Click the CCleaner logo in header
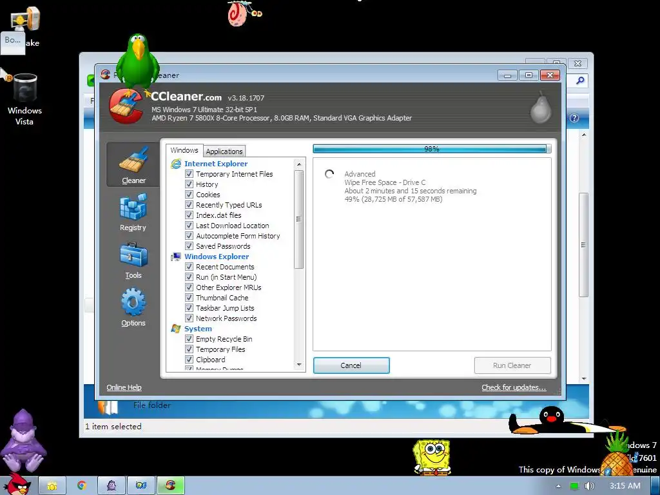Image resolution: width=660 pixels, height=495 pixels. [x=126, y=106]
